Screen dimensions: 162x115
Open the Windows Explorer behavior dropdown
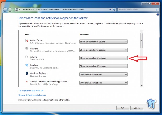click(103, 75)
